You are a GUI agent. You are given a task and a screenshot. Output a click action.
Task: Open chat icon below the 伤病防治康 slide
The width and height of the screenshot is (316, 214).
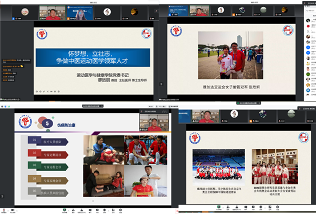(x=90, y=210)
